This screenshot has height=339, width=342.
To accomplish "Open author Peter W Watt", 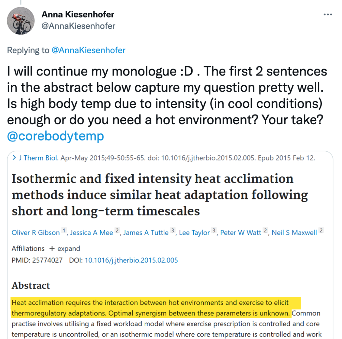I will [x=241, y=233].
